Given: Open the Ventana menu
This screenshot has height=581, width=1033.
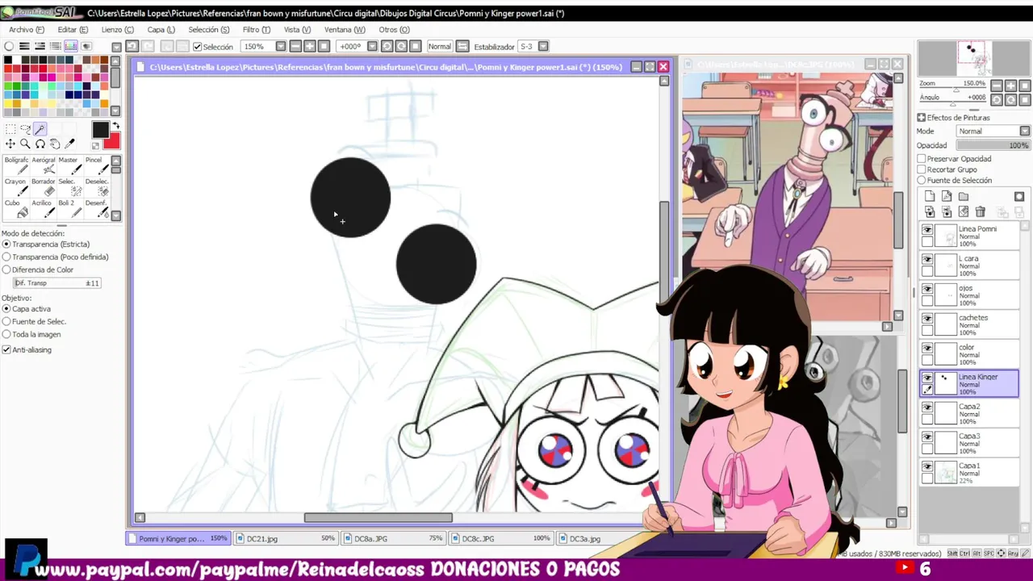Looking at the screenshot, I should (x=345, y=30).
